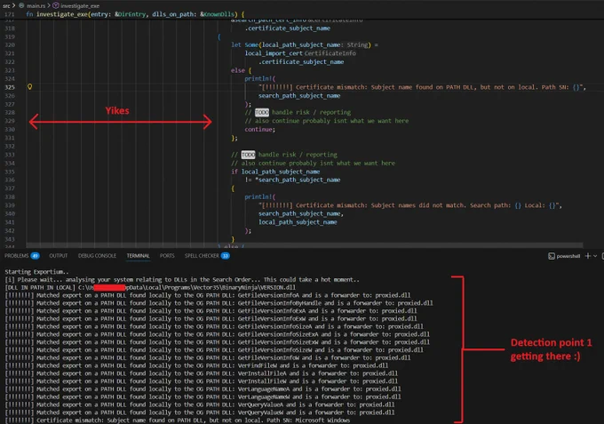Click 'if local_path_subject_name' on line 335
604x424 pixels.
[x=275, y=172]
